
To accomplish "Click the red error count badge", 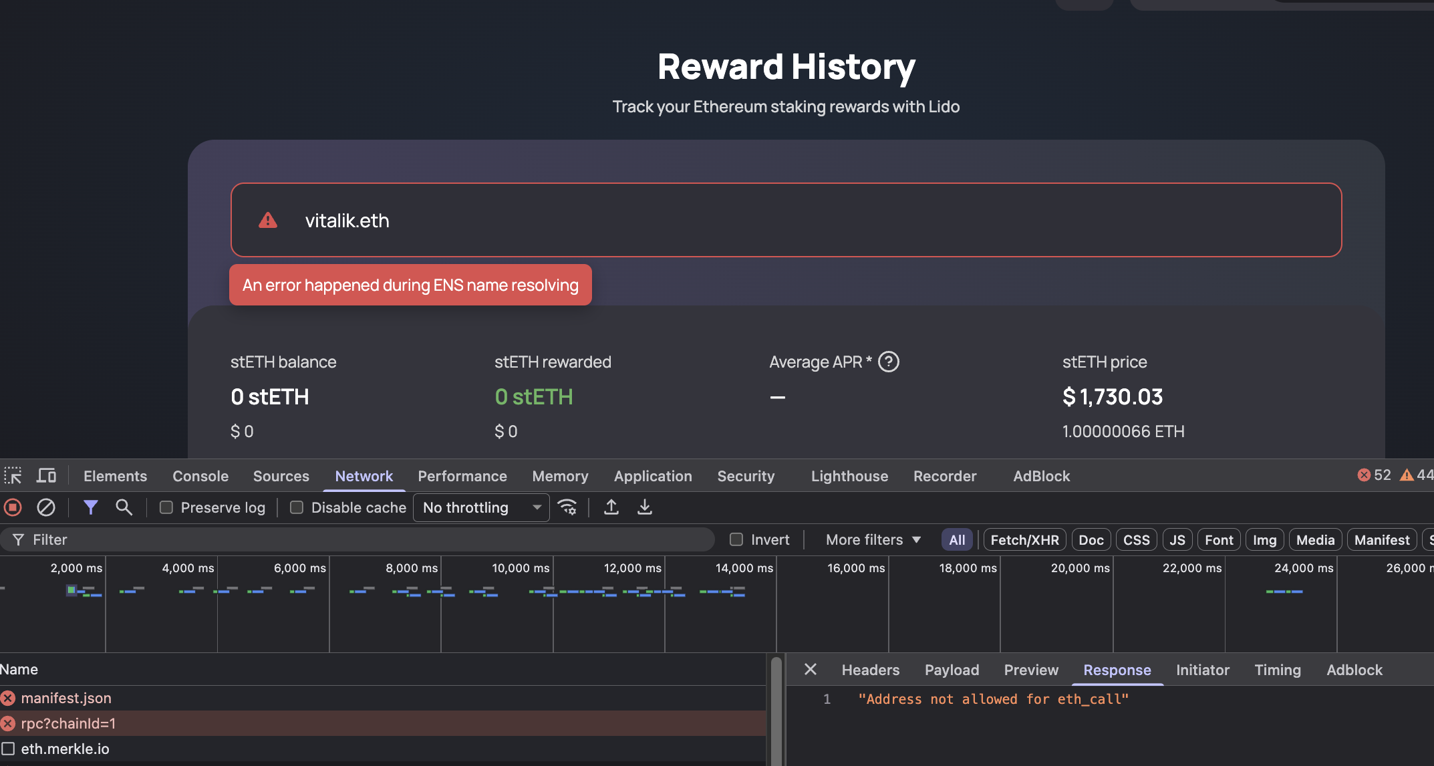I will pos(1374,475).
